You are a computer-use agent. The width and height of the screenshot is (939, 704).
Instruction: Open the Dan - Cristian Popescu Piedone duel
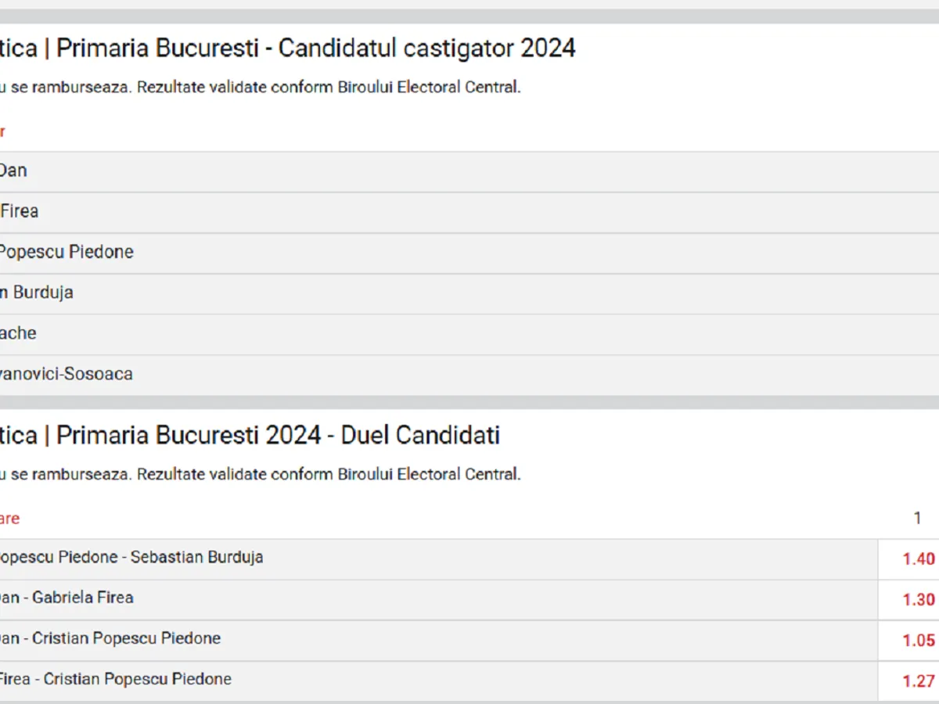point(110,638)
